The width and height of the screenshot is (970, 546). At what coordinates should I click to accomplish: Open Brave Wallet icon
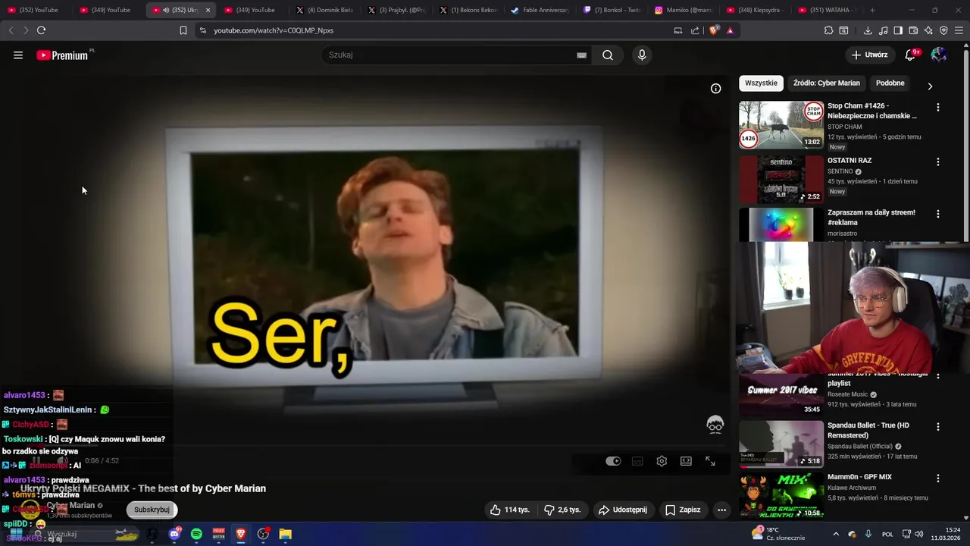point(913,30)
